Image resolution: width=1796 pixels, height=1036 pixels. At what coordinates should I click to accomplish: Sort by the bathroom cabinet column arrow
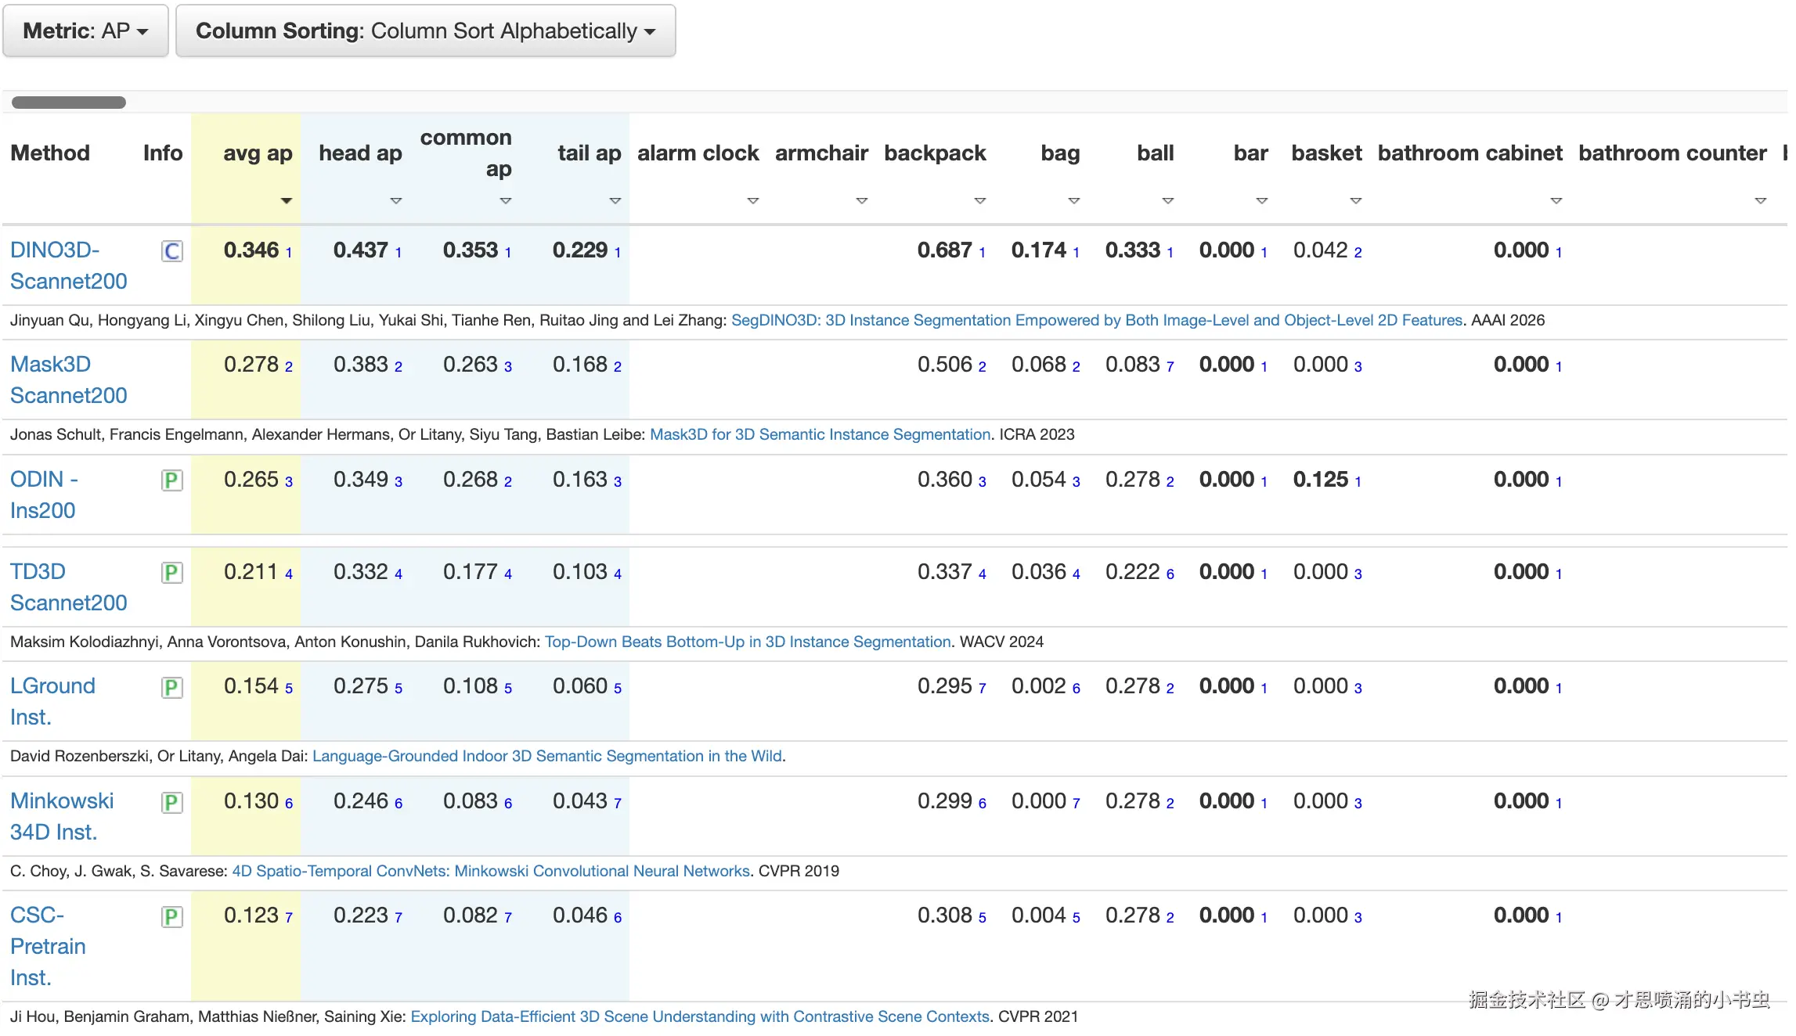tap(1556, 201)
